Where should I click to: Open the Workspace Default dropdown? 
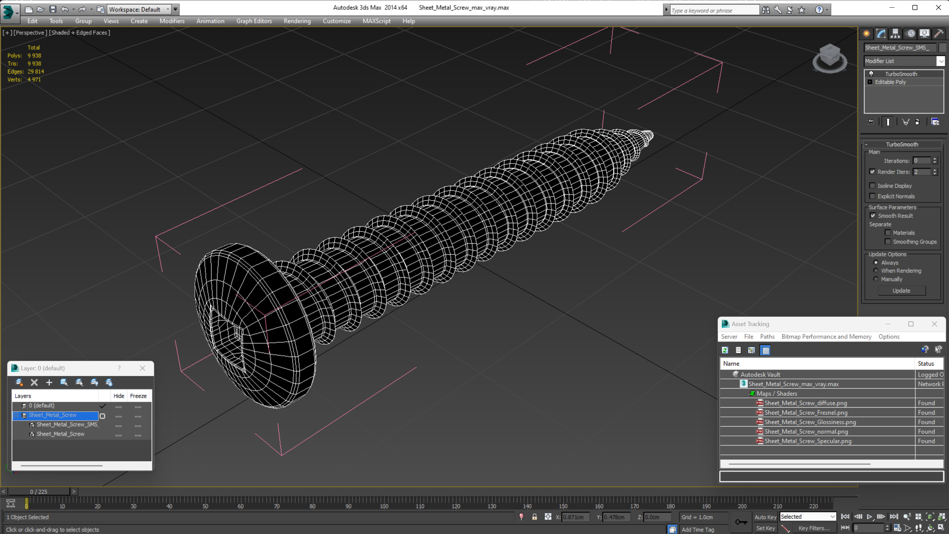139,9
